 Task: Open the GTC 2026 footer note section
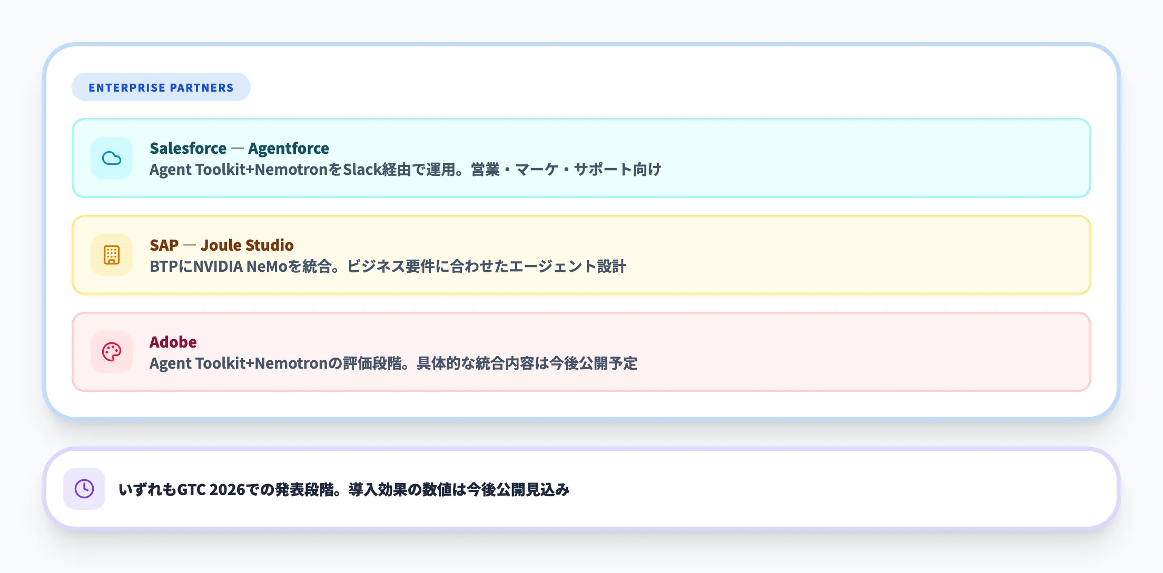coord(579,489)
